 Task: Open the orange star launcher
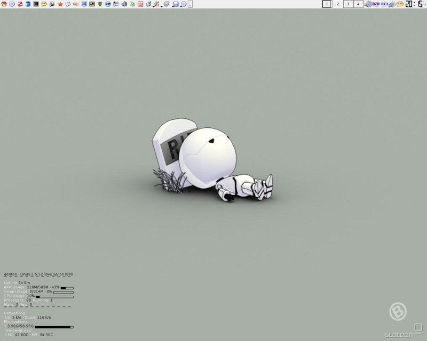coord(60,4)
